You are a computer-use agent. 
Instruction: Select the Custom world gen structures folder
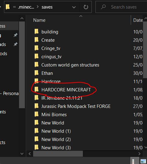pos(70,65)
